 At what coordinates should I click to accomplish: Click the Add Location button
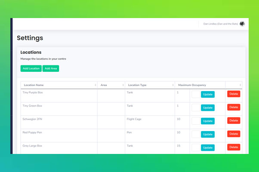click(x=31, y=68)
